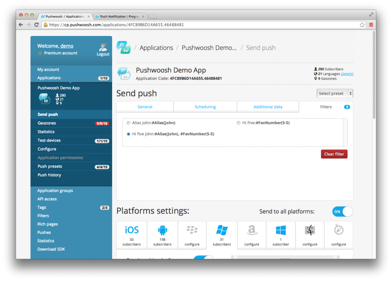Click Pushwoosh Demo App icon in sidebar

[x=44, y=99]
